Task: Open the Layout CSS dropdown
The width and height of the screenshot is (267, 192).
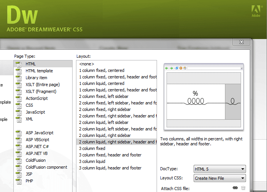Action: pyautogui.click(x=220, y=178)
